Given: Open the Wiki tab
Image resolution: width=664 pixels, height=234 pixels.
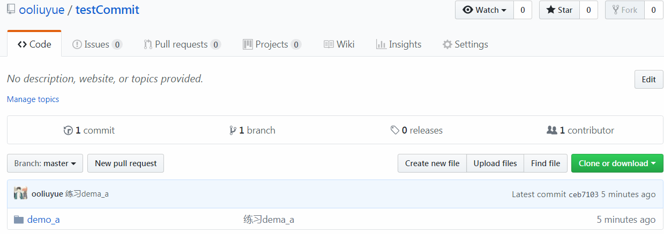Looking at the screenshot, I should 339,44.
